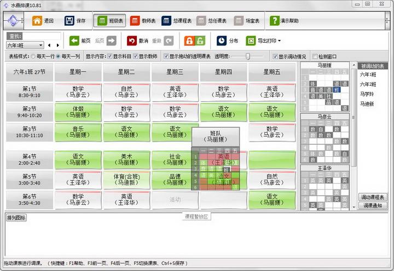Screen dimensions: 394x271
Task: Open 演示帮助 help with question icon
Action: [274, 21]
